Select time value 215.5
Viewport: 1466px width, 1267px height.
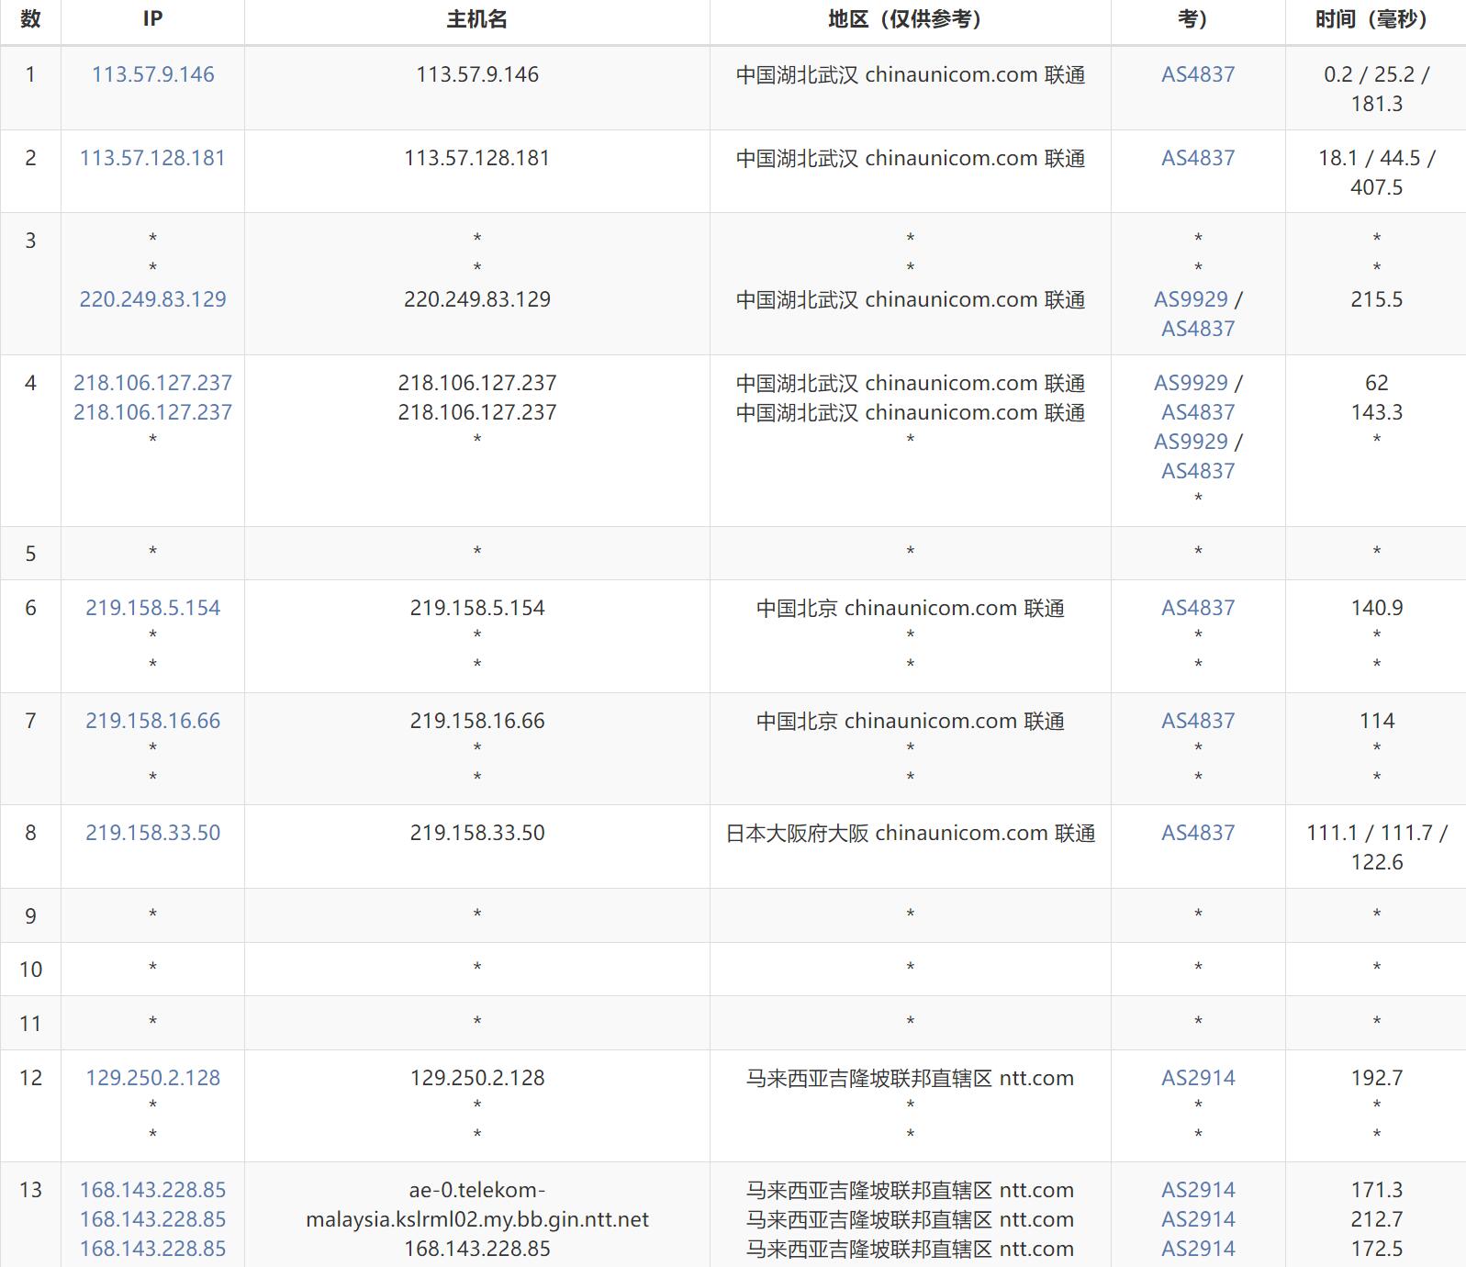pos(1376,299)
